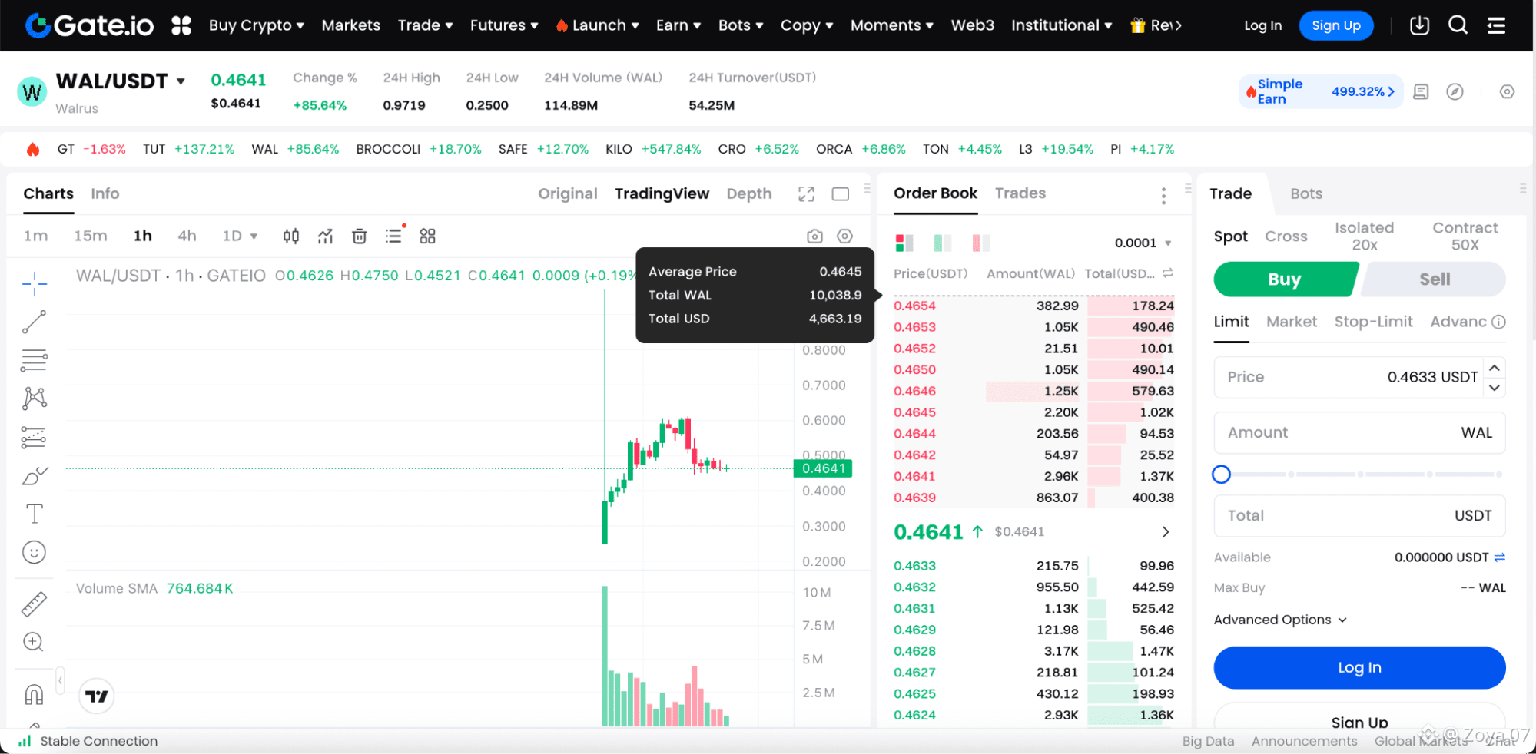Show both bids and asks order book view
The image size is (1536, 754).
(904, 243)
